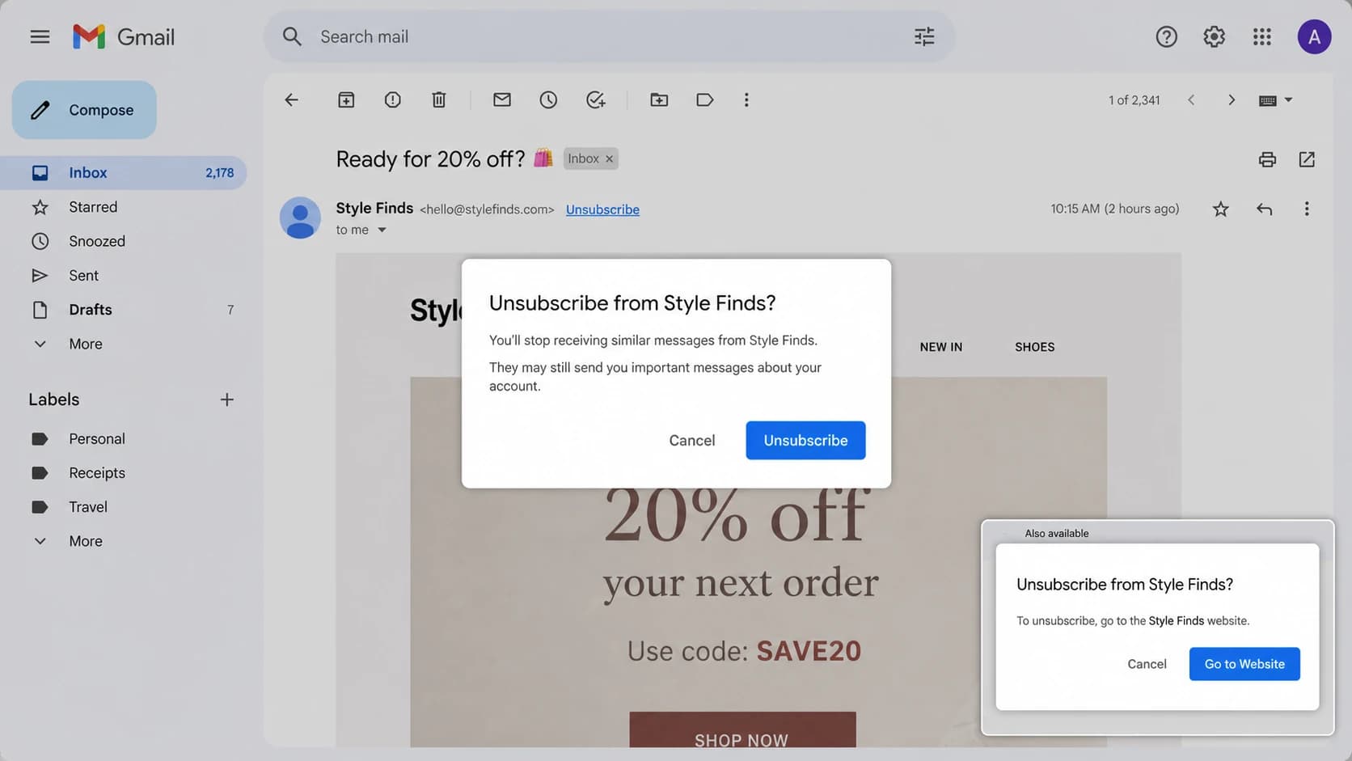Cancel the main unsubscribe dialog

pos(692,441)
